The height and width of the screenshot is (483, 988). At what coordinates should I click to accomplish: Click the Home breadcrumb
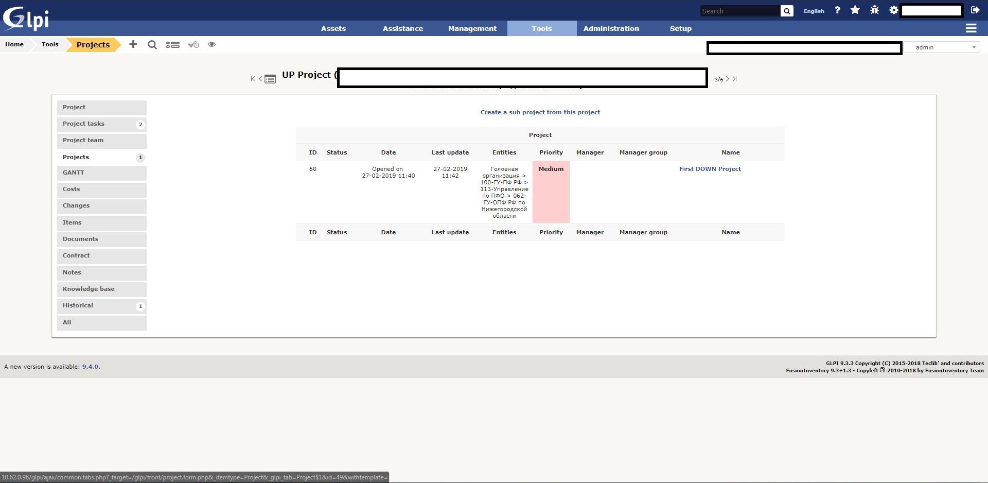coord(14,44)
